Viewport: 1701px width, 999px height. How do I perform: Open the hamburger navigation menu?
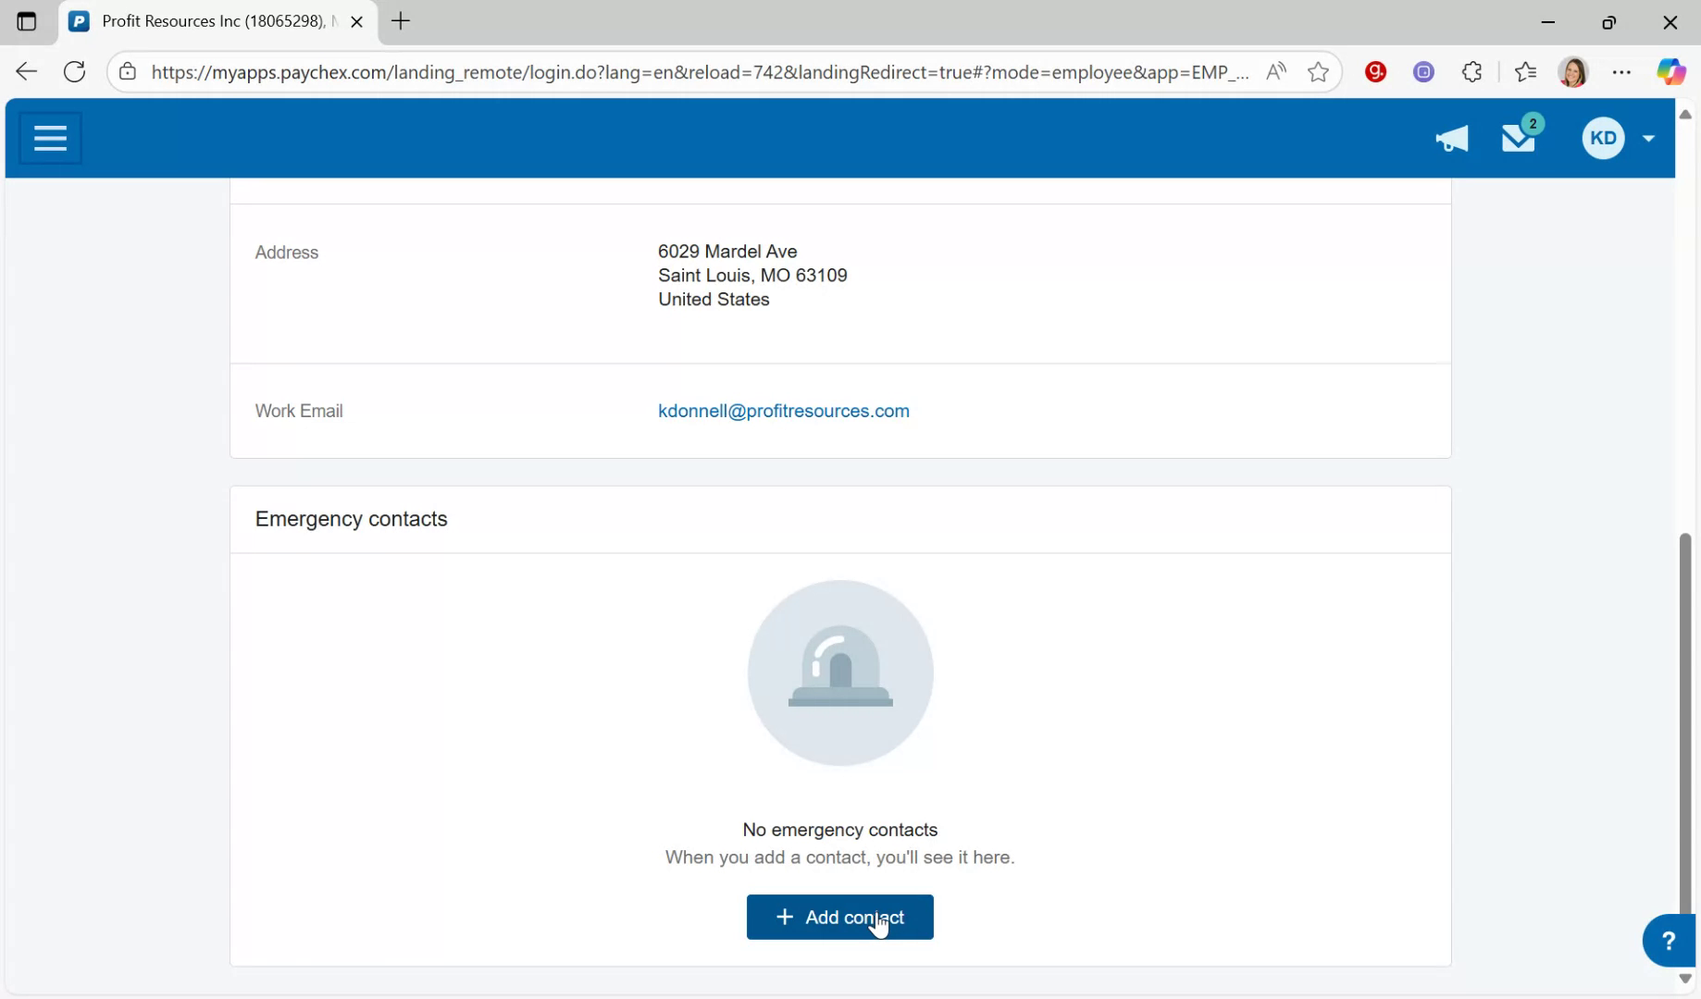click(x=50, y=139)
